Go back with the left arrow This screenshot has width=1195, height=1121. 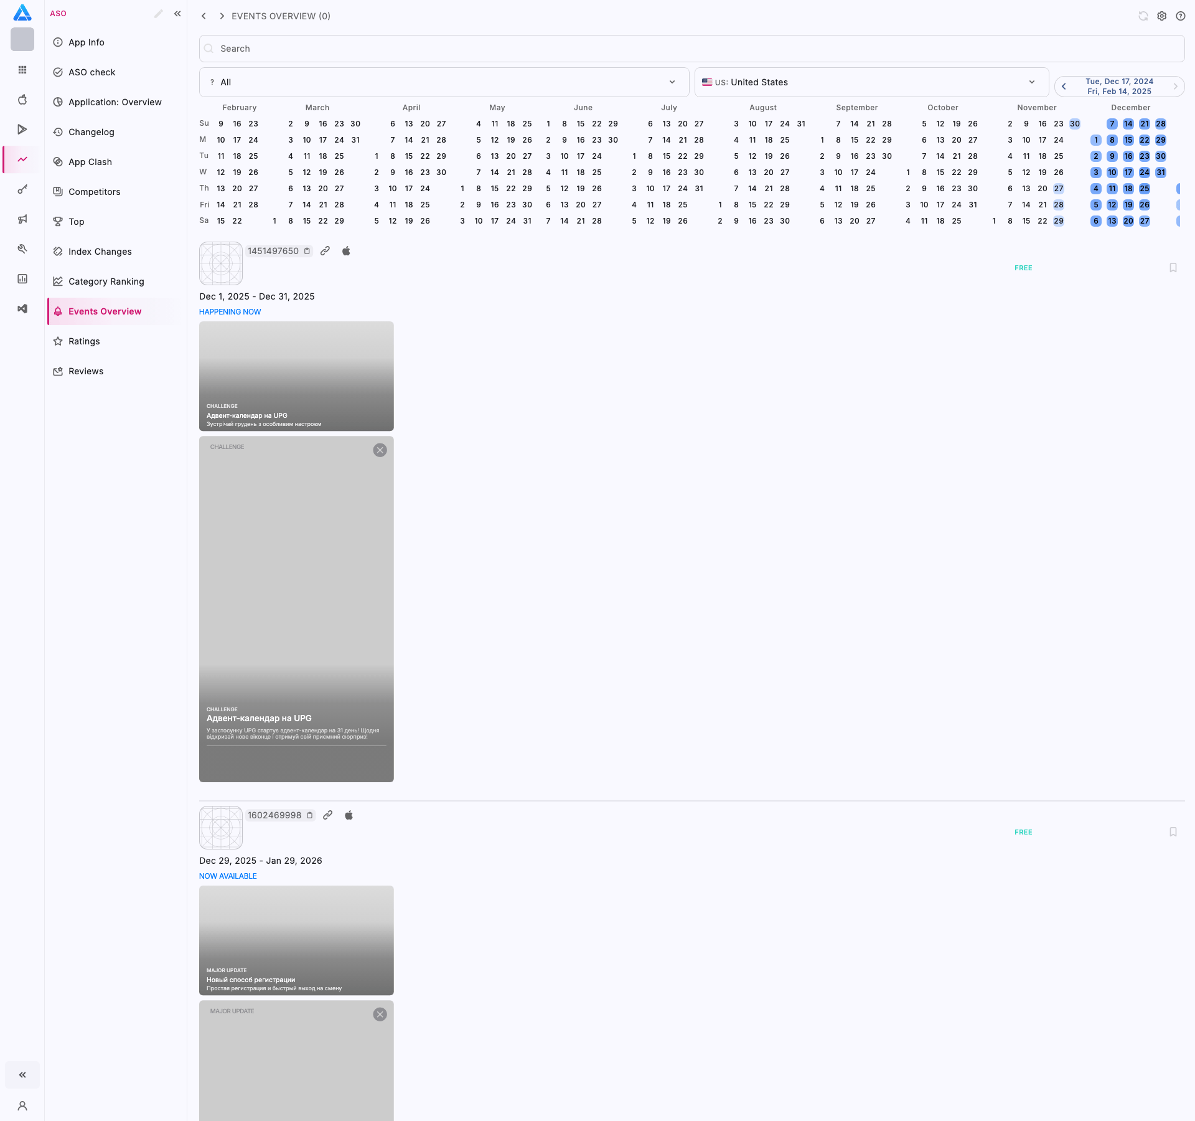coord(204,16)
